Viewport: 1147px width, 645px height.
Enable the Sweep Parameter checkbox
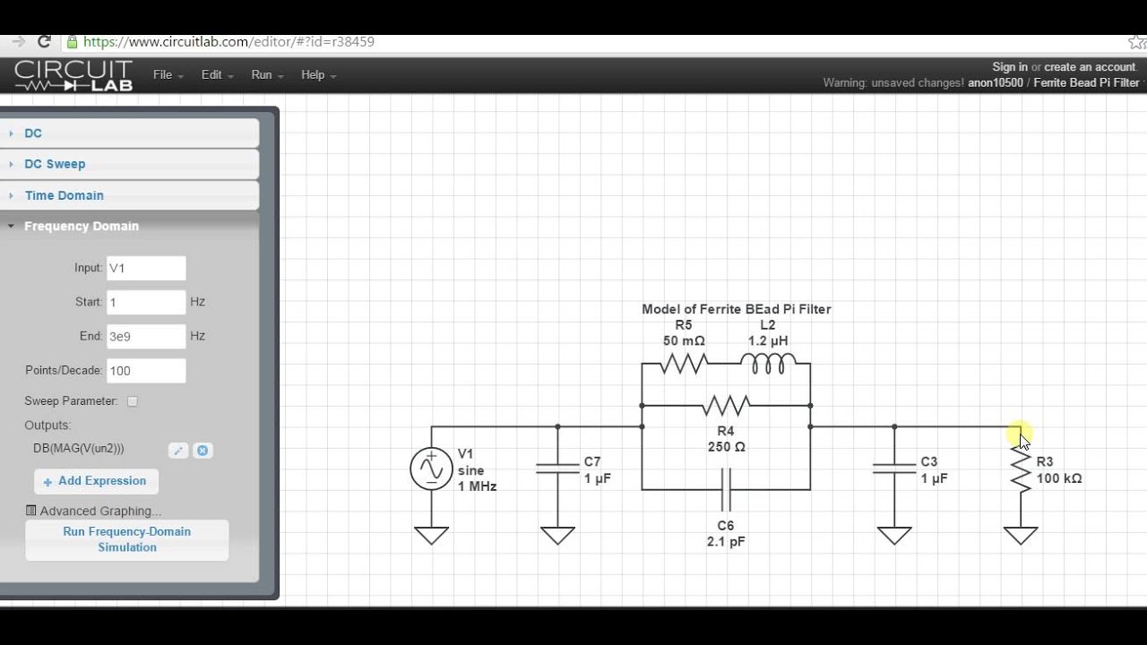133,401
